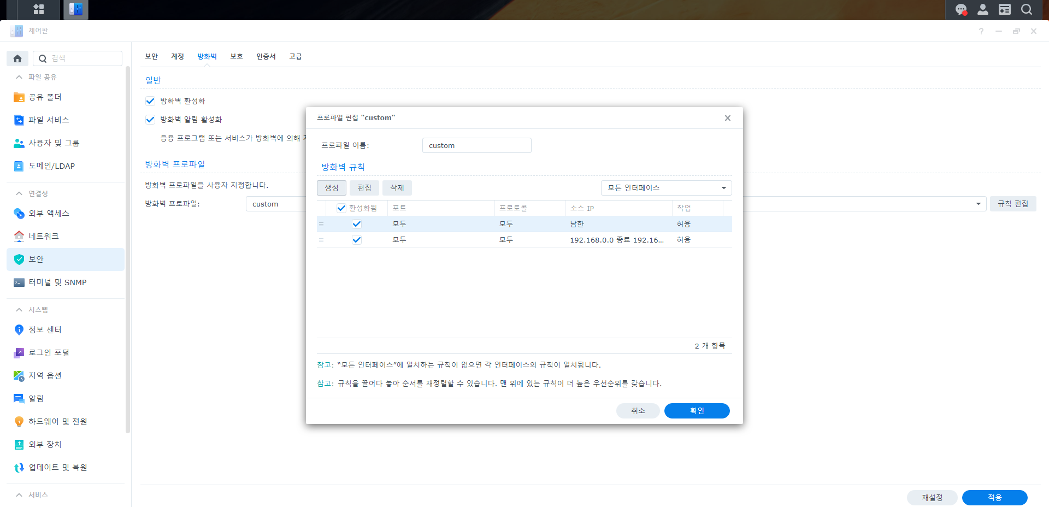
Task: Open 업데이트 및 복원 in sidebar
Action: tap(66, 468)
